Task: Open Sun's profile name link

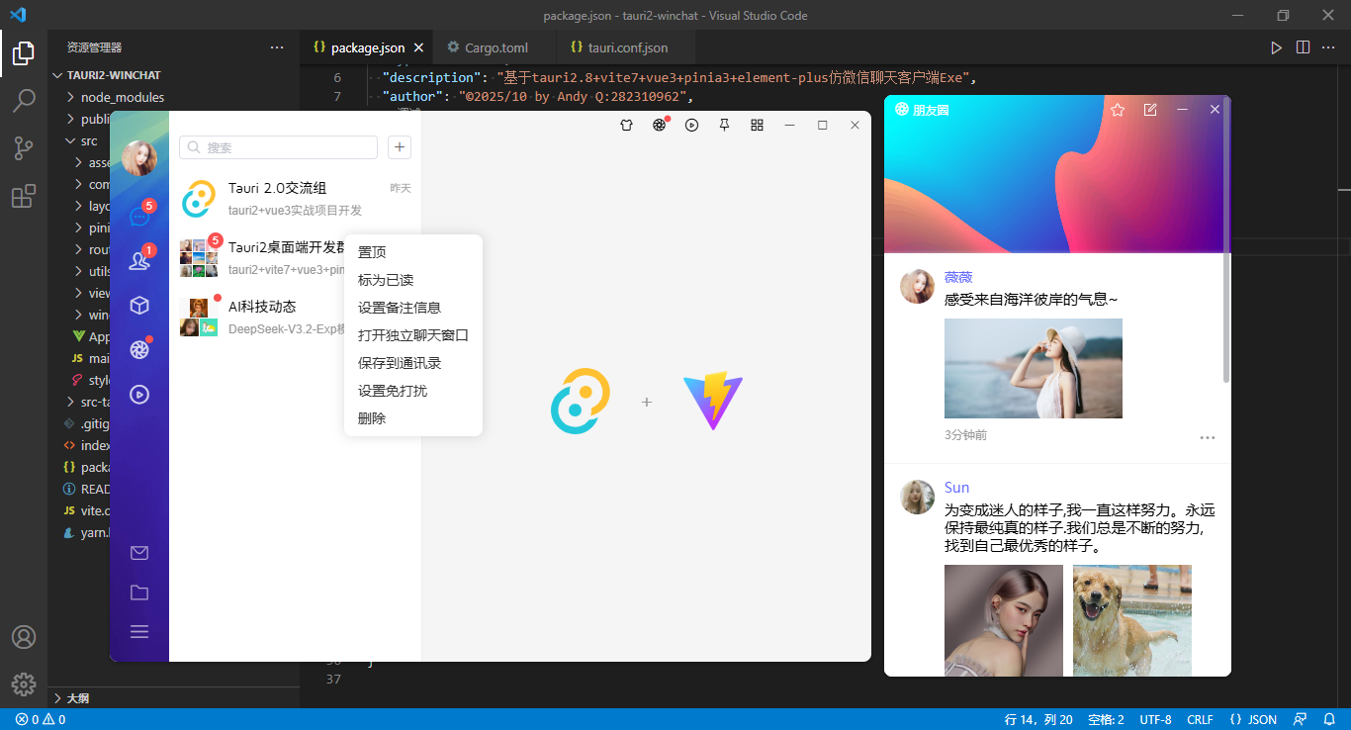Action: point(956,488)
